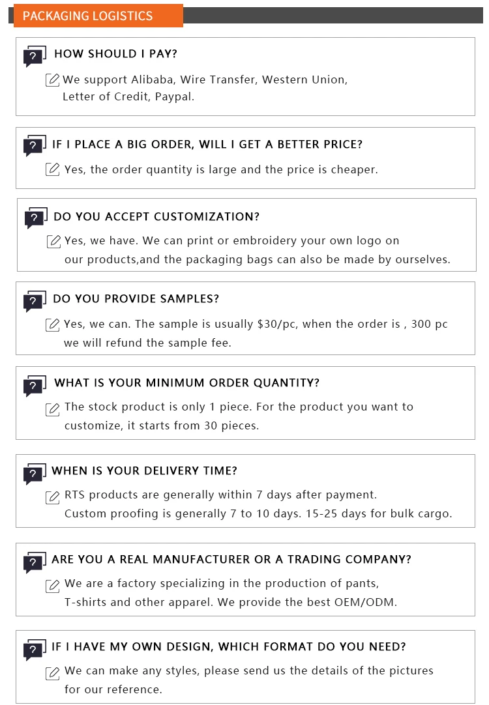
Task: Click the question icon for the real manufacturer question
Action: coord(35,562)
